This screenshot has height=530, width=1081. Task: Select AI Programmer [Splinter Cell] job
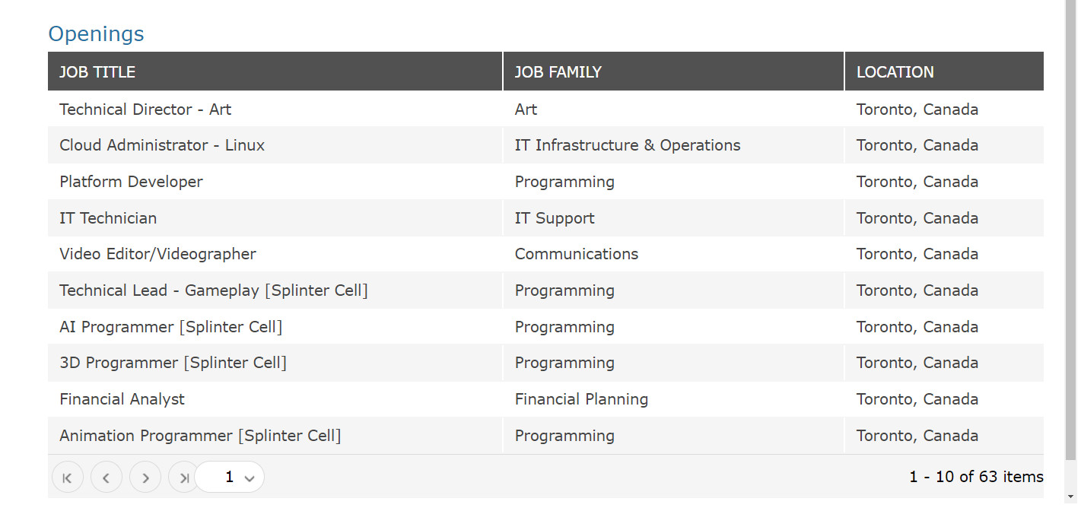[171, 327]
